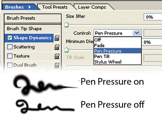Switch to the Tool Presets tab
Image resolution: width=162 pixels, height=114 pixels.
point(55,7)
